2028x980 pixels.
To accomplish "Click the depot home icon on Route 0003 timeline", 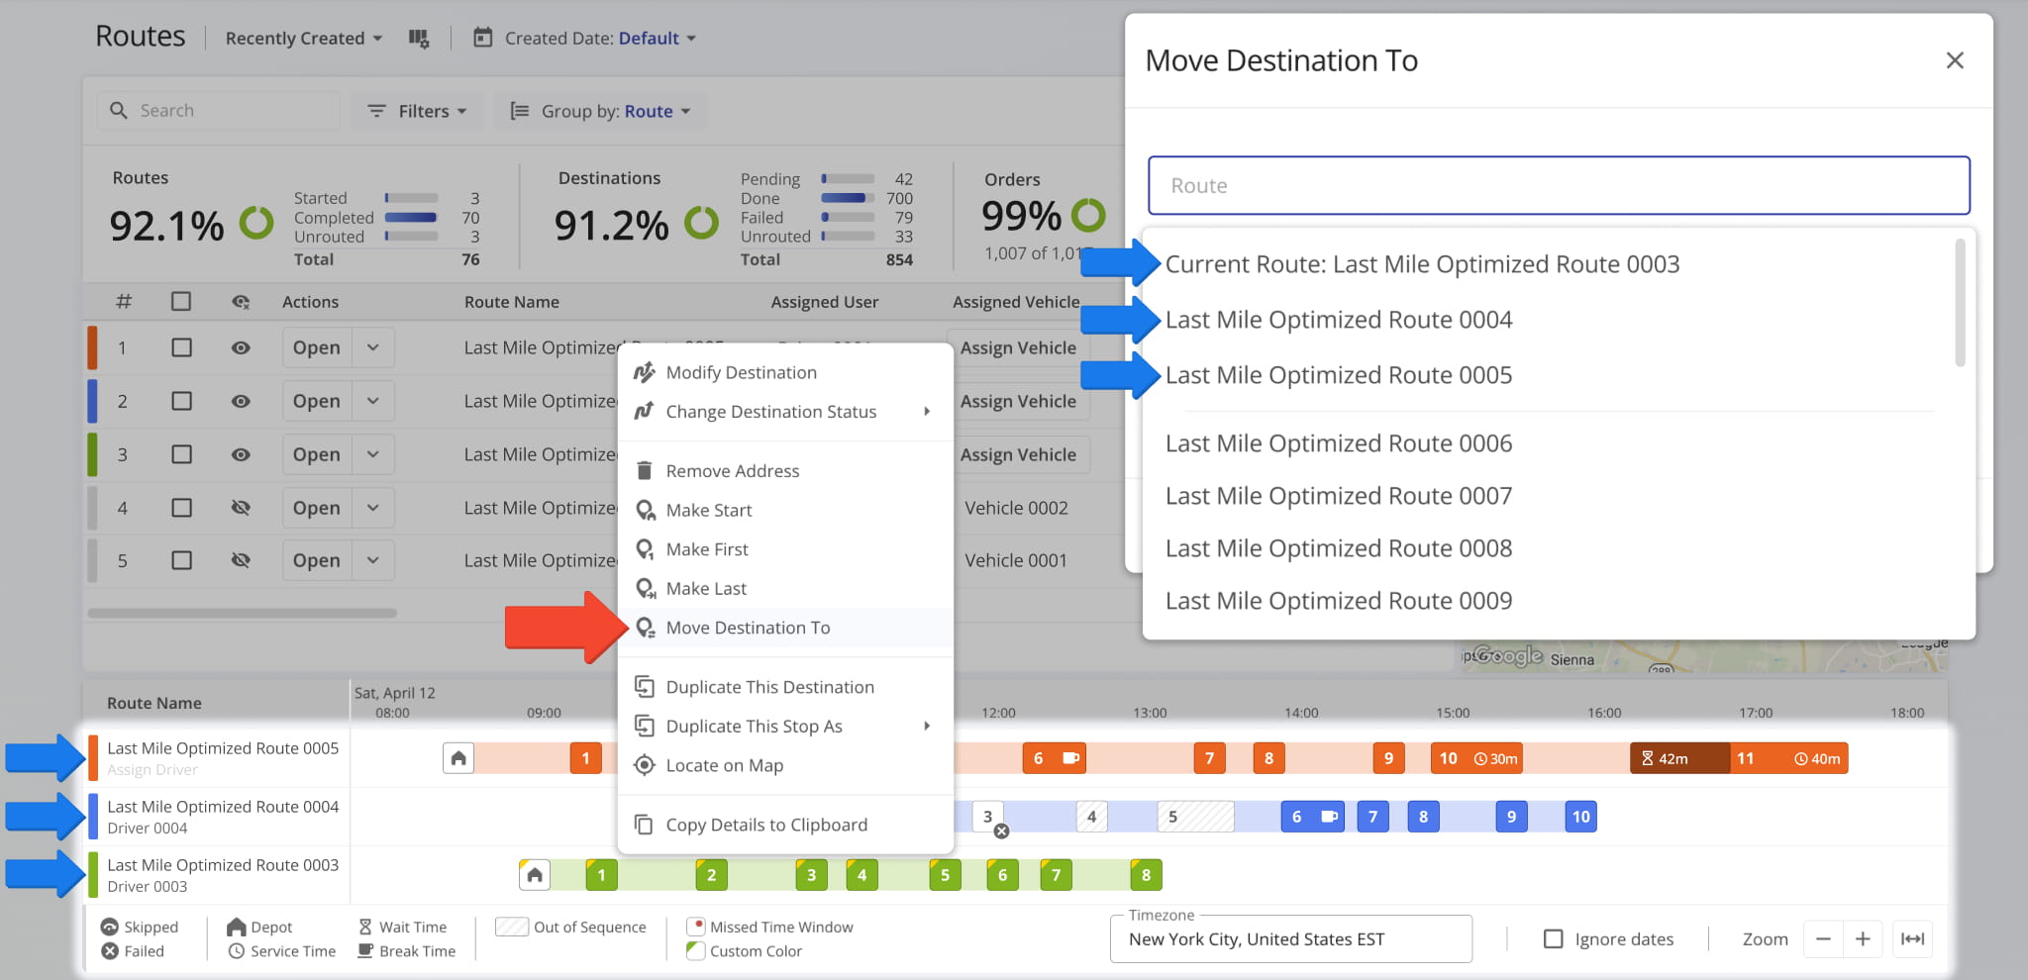I will (535, 875).
